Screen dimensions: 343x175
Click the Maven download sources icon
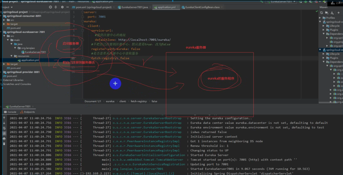pos(332,13)
